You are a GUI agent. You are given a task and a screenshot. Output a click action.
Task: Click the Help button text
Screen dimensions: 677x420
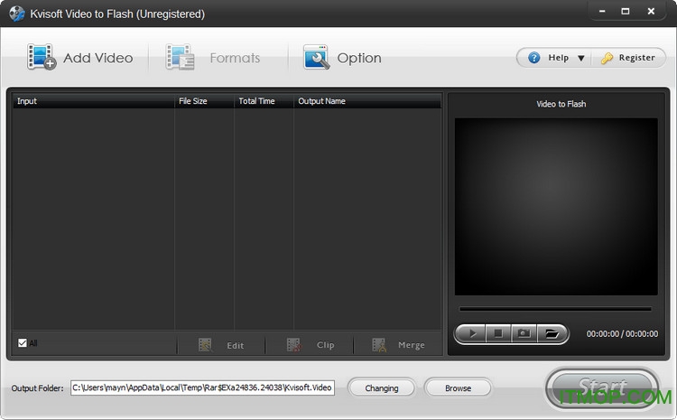coord(558,58)
